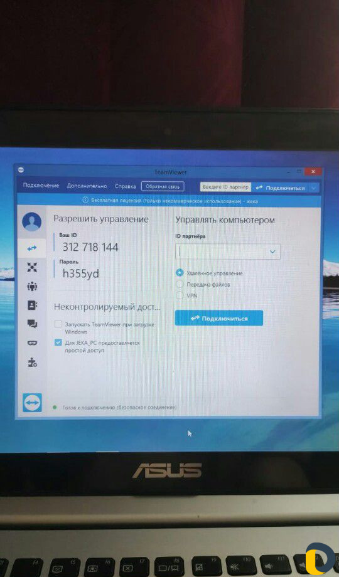This screenshot has width=339, height=577.
Task: Select the Передача файлов radio button
Action: coord(180,285)
